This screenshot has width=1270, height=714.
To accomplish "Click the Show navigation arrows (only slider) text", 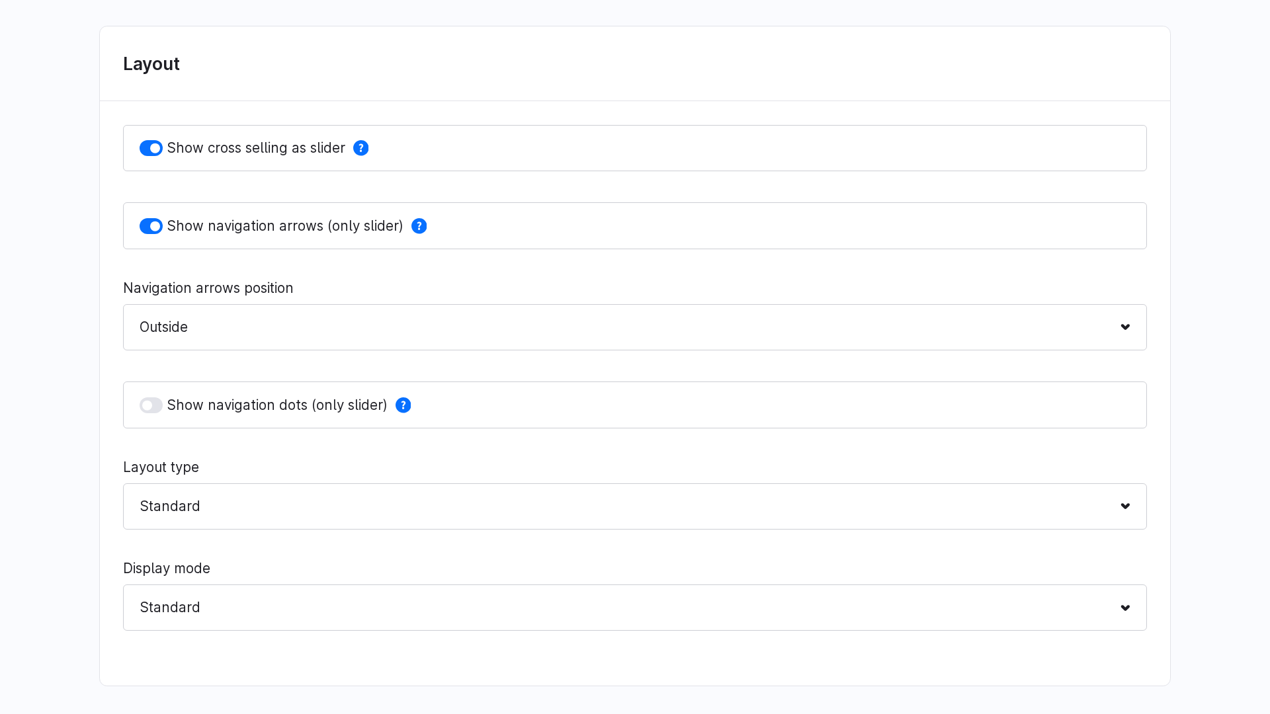I will tap(285, 226).
